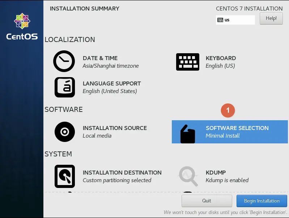Image resolution: width=289 pixels, height=218 pixels.
Task: Click the keyboard icon in the us layout indicator
Action: point(220,20)
